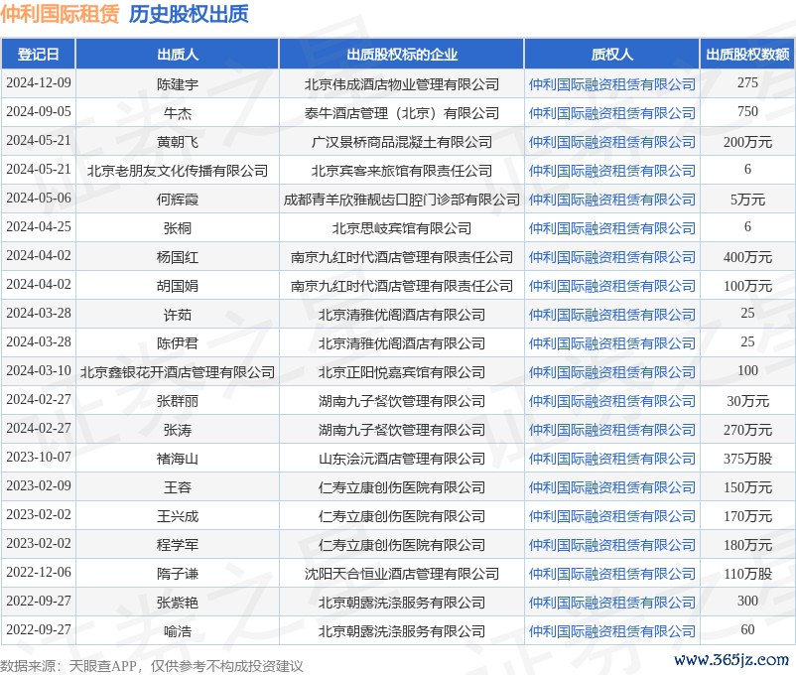Screen dimensions: 796x675
Task: Select pledgor name 张涛
Action: [178, 430]
